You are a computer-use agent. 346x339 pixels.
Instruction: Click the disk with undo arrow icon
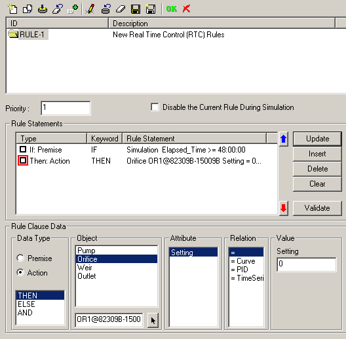(x=106, y=9)
